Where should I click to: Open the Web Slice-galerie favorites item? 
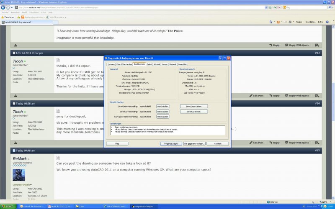57,17
